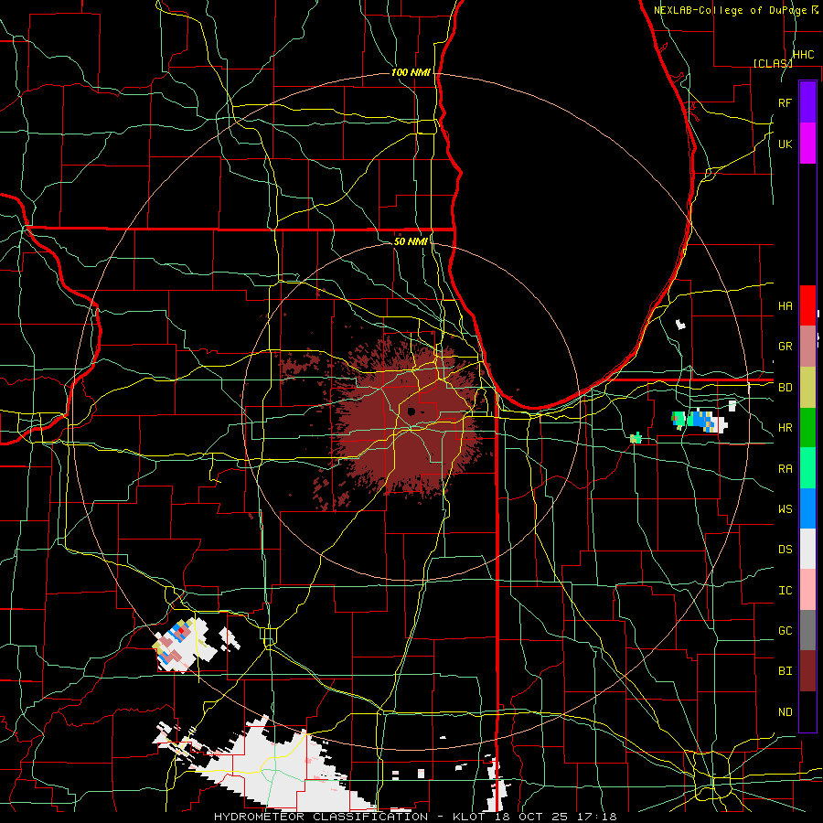Image resolution: width=823 pixels, height=823 pixels.
Task: Select the dusty pink GR legend swatch
Action: (807, 347)
